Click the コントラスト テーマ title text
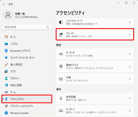Viewport: 138px width, 117px height. [x=74, y=21]
